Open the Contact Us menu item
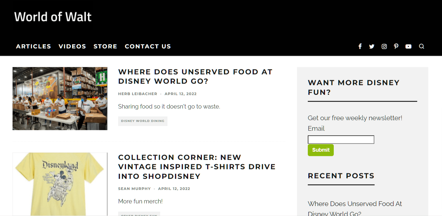The image size is (442, 216). coord(148,46)
